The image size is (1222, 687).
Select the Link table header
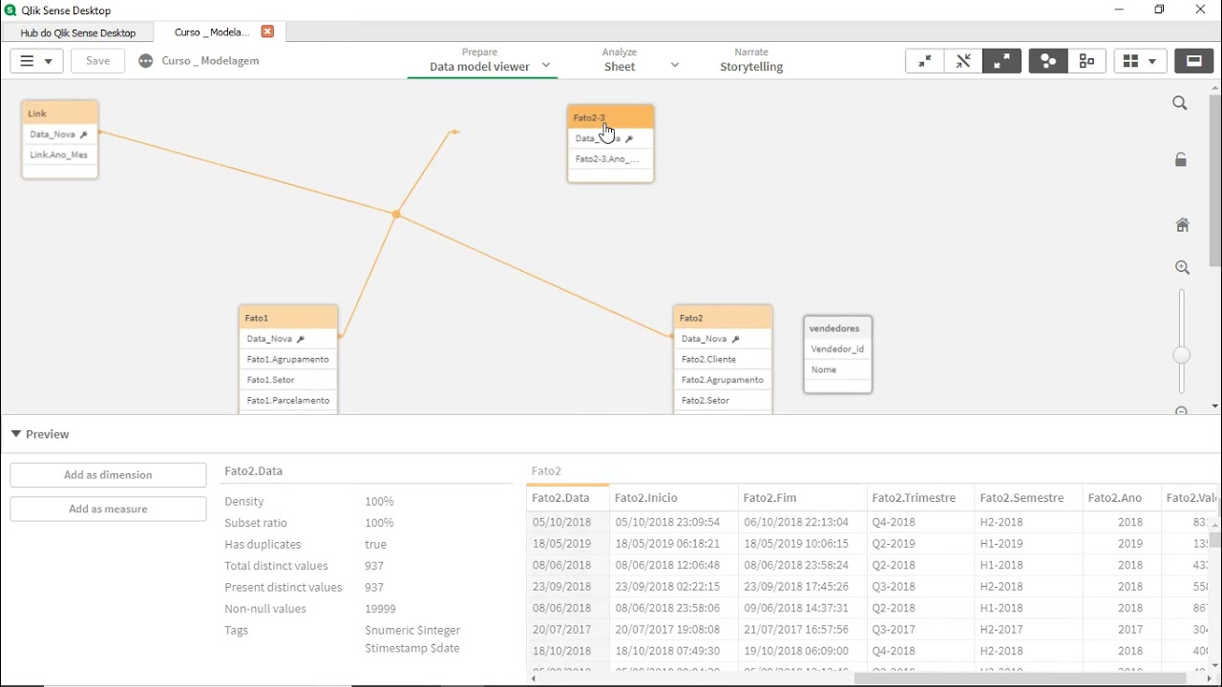pyautogui.click(x=60, y=113)
